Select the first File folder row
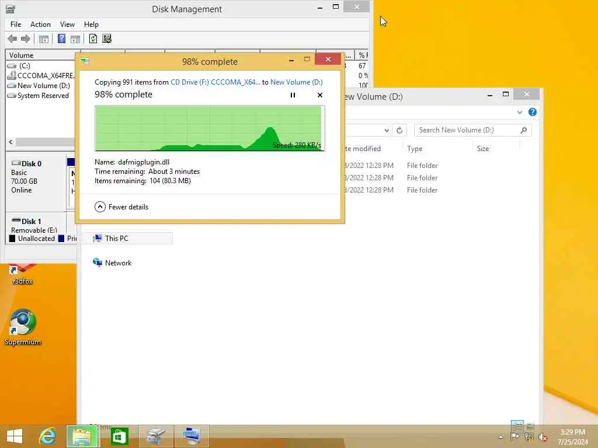Image resolution: width=598 pixels, height=448 pixels. (422, 166)
